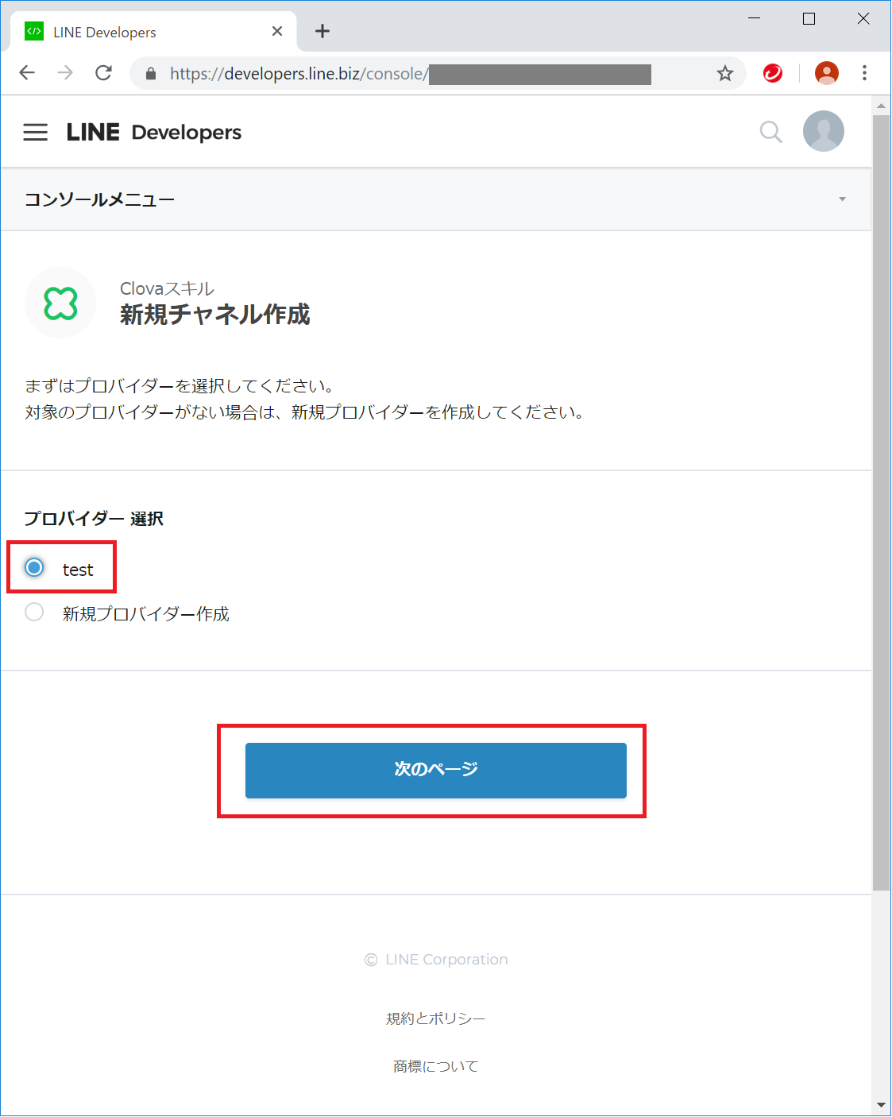
Task: Expand the コンソールメニュー dropdown
Action: tap(842, 199)
